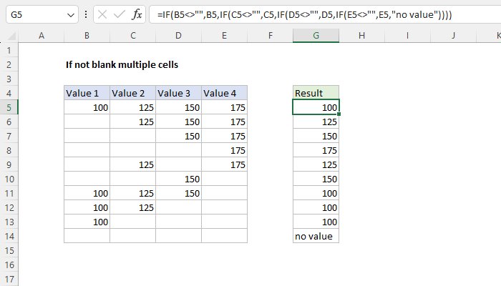Select cell C12 containing 125
The image size is (501, 286).
pos(133,208)
